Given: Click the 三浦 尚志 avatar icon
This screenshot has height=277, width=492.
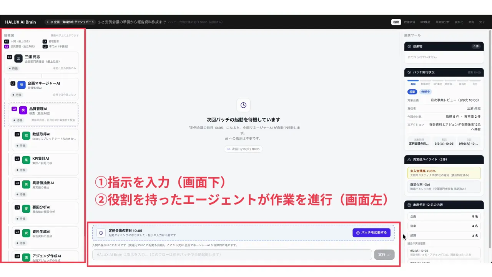Looking at the screenshot, I should (18, 58).
